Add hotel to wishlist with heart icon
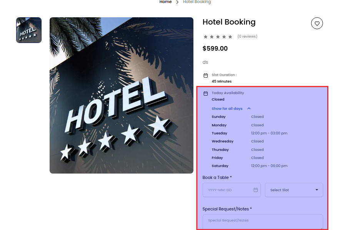The width and height of the screenshot is (343, 230). (x=317, y=23)
